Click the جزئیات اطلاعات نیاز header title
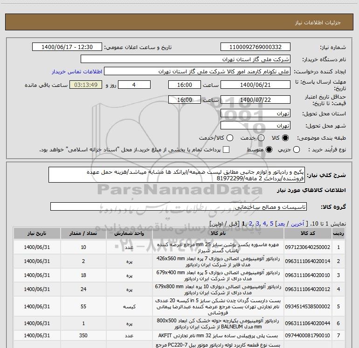The image size is (359, 348). [x=318, y=22]
